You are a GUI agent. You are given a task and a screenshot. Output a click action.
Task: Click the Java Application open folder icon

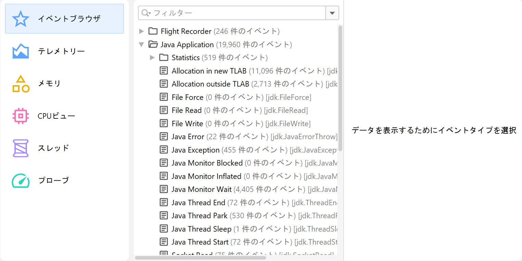click(x=153, y=44)
